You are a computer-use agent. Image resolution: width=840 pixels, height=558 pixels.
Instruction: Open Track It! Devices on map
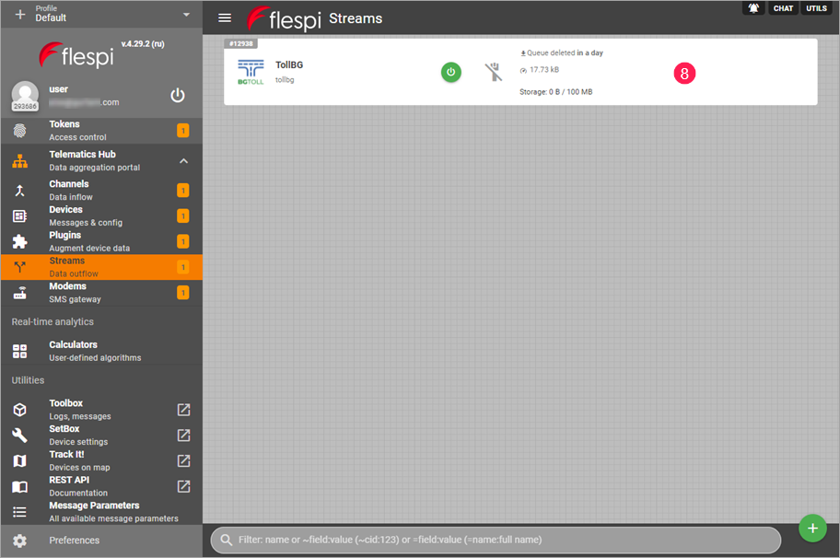pyautogui.click(x=101, y=461)
